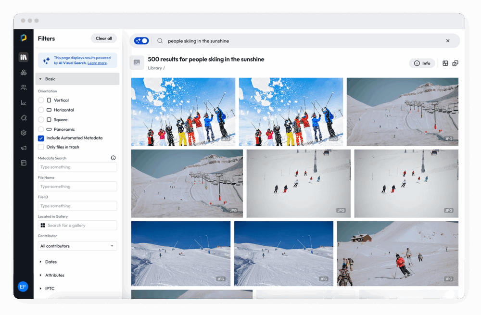
Task: Open the Learn more link
Action: click(97, 63)
